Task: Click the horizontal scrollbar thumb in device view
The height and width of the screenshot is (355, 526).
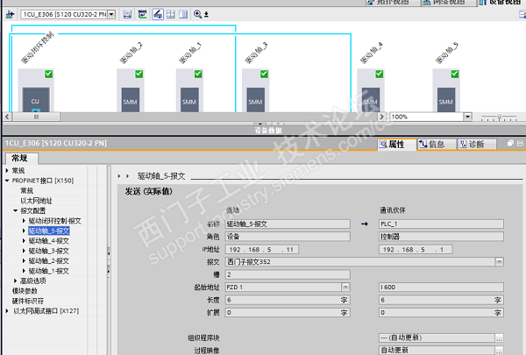Action: click(36, 117)
